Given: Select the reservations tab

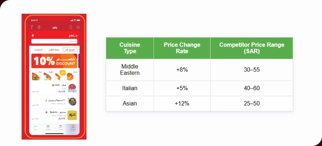Looking at the screenshot, I should [38, 50].
